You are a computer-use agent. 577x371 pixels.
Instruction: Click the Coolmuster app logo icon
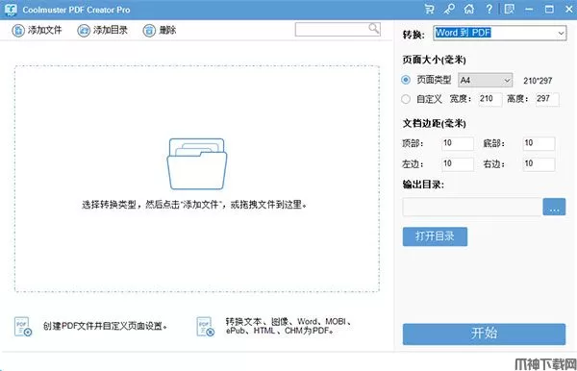11,10
